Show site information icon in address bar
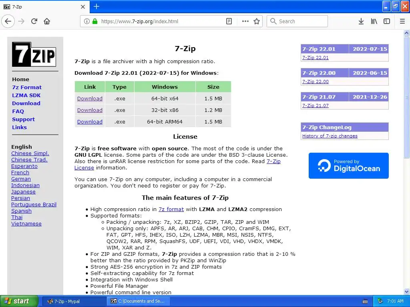 pos(86,22)
